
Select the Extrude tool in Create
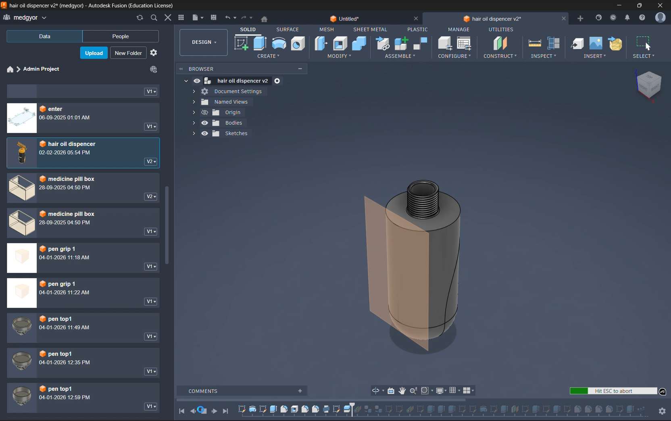pos(260,44)
